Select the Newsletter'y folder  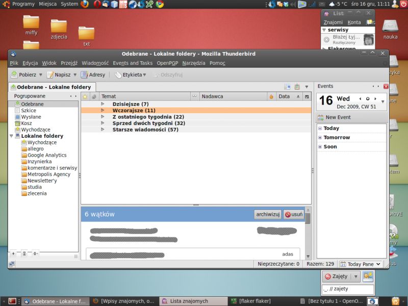(39, 181)
